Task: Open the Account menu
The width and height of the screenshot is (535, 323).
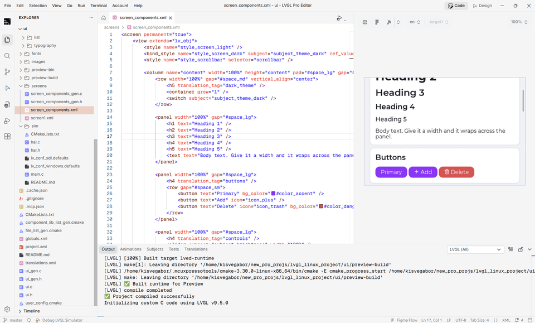Action: pos(120,6)
